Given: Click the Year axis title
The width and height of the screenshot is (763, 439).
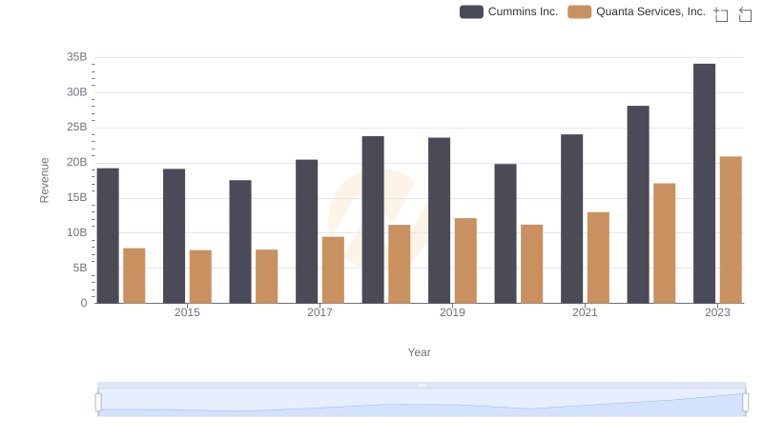Looking at the screenshot, I should coord(419,352).
